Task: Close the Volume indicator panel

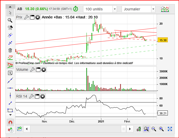Action: (x=44, y=70)
